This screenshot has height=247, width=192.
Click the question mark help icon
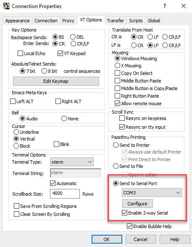click(165, 6)
